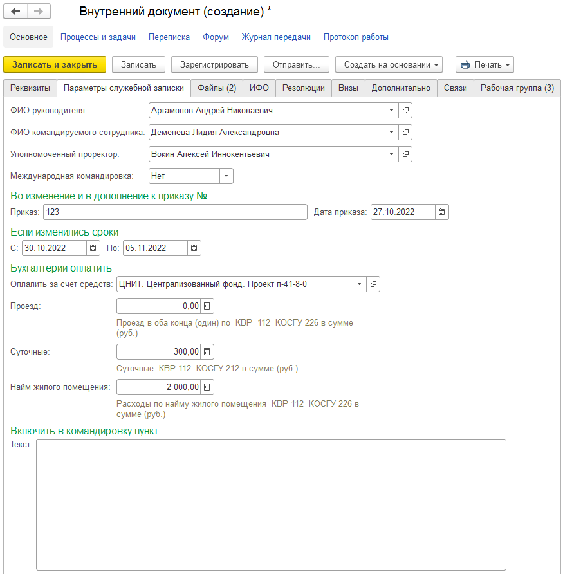Go forward using the right arrow

pos(39,12)
